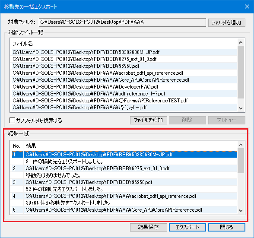Click the file list scroll down arrow
This screenshot has height=238, width=254.
241,108
